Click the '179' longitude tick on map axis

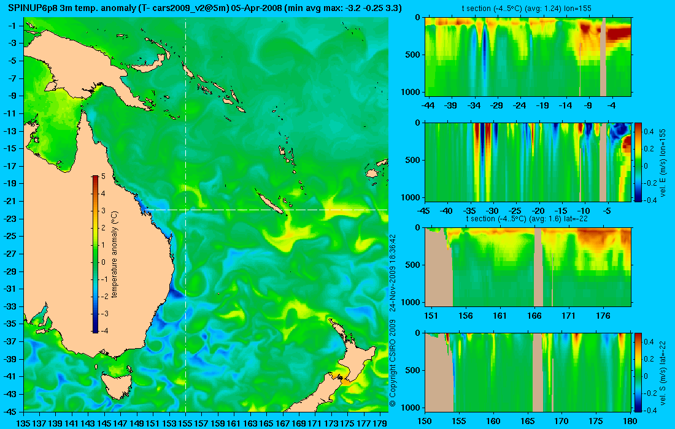(380, 423)
